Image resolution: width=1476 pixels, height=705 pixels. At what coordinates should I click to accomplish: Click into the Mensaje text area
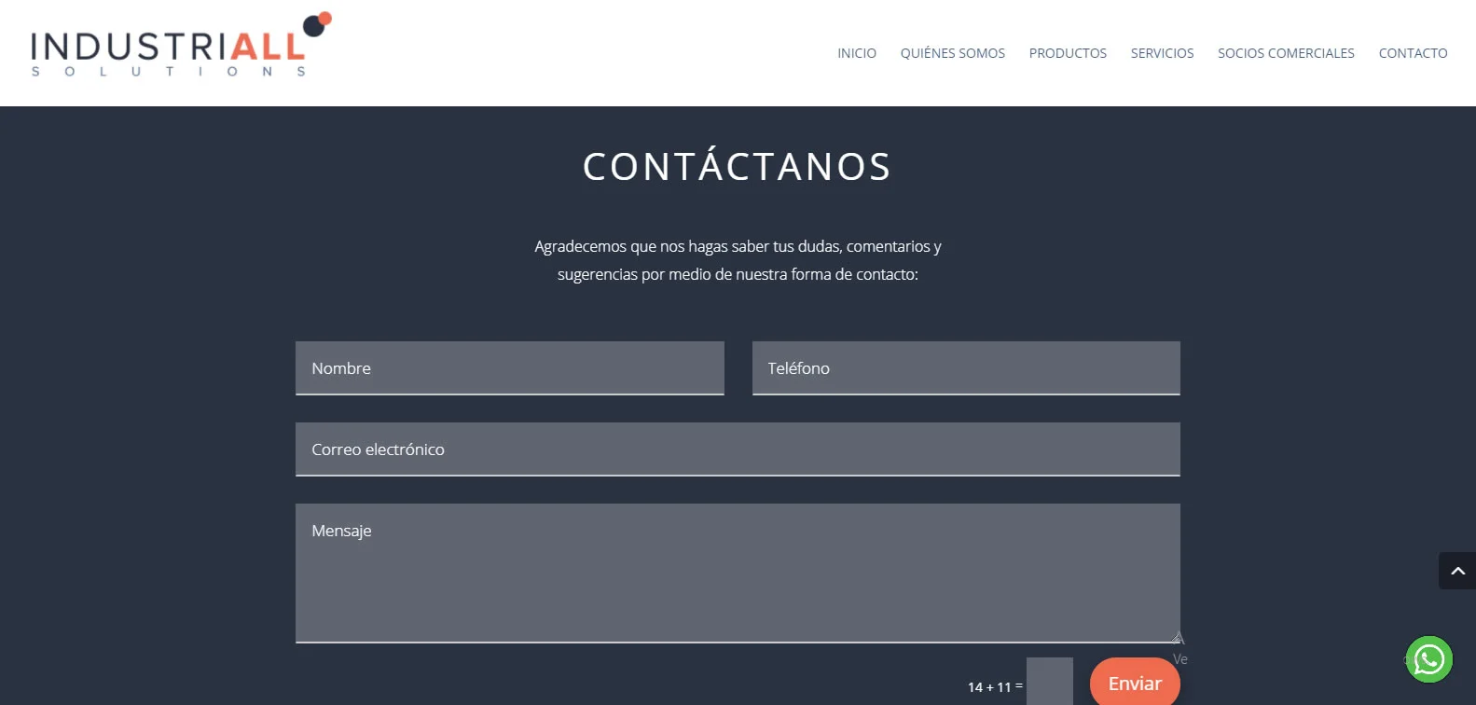click(x=737, y=574)
